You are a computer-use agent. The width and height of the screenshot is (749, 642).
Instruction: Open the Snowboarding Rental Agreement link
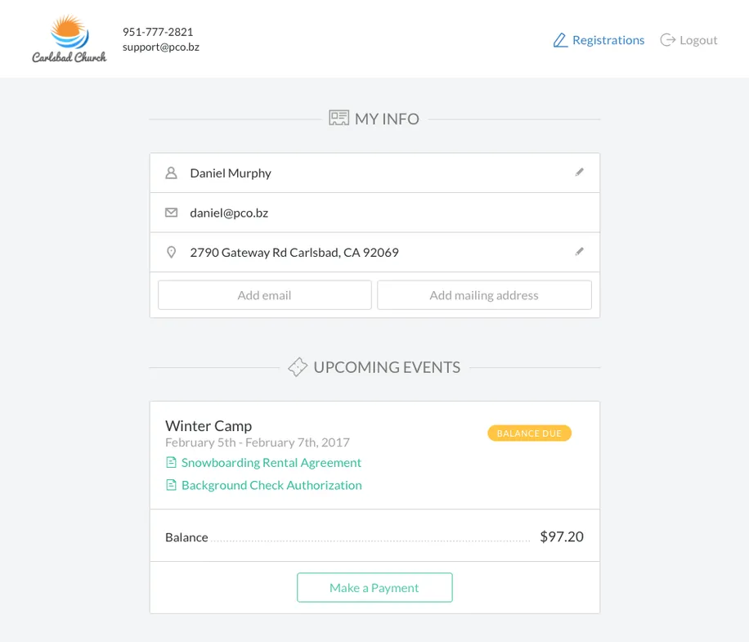click(x=271, y=463)
